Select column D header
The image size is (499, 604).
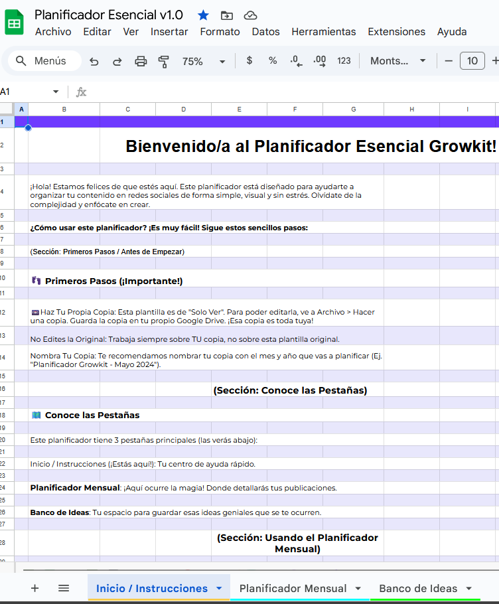coord(184,110)
